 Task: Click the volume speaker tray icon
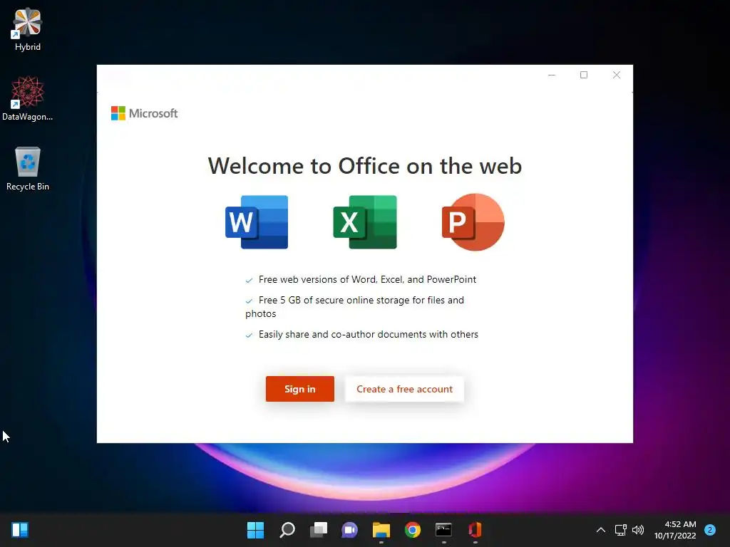pos(638,530)
